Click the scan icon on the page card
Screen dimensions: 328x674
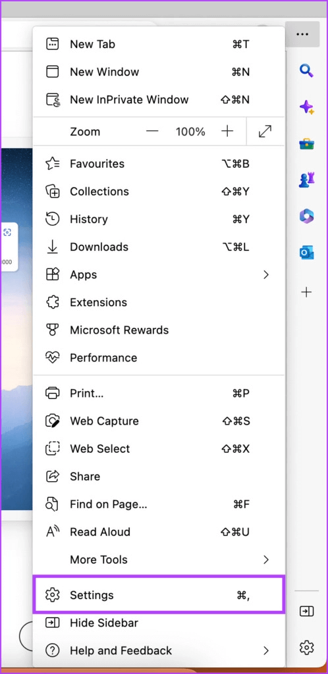click(7, 232)
